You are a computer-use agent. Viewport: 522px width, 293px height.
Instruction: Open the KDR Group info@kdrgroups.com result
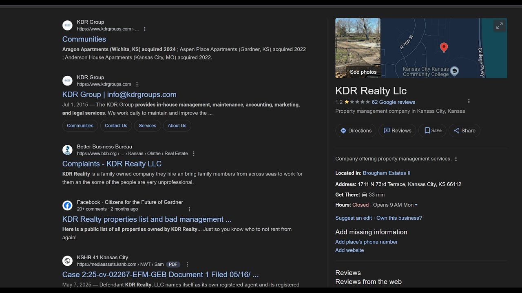click(x=119, y=94)
